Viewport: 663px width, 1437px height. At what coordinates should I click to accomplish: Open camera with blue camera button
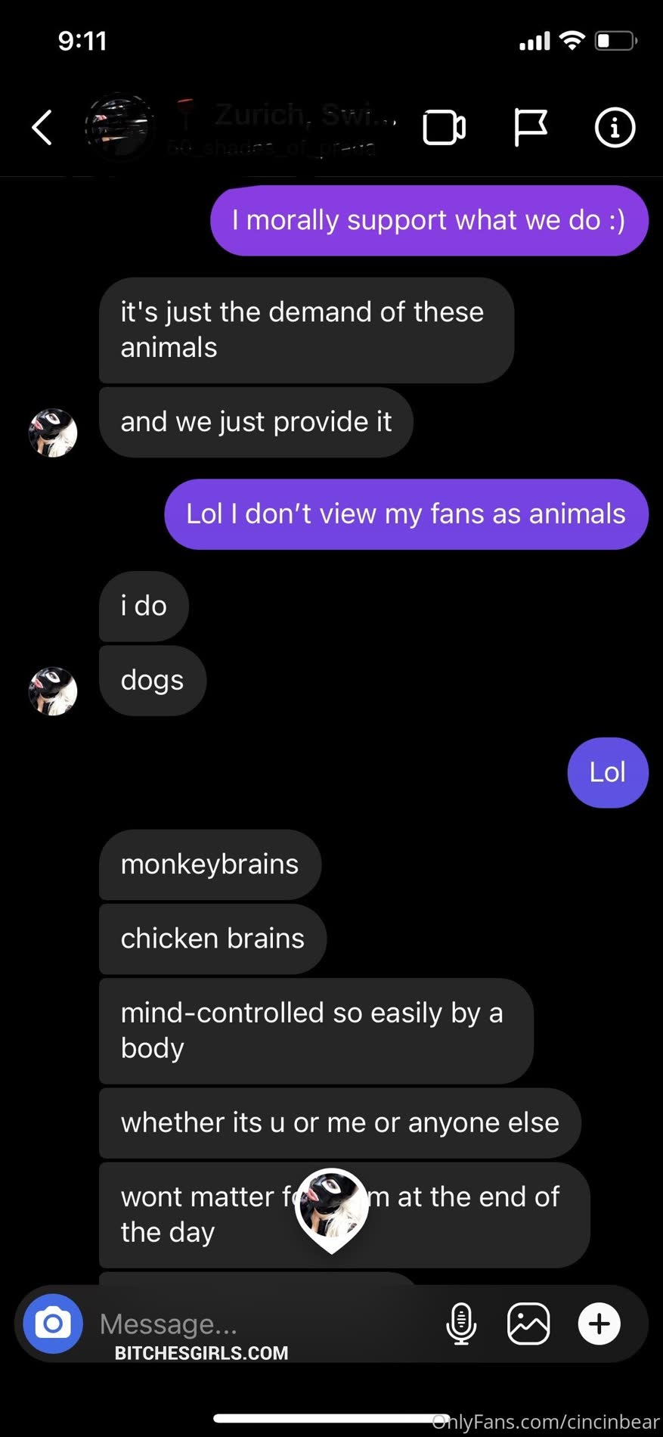(x=53, y=1324)
